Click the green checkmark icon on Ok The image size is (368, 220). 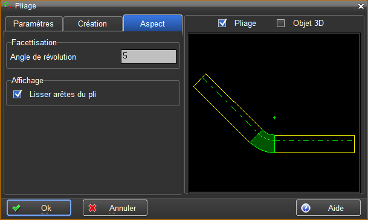pos(16,208)
